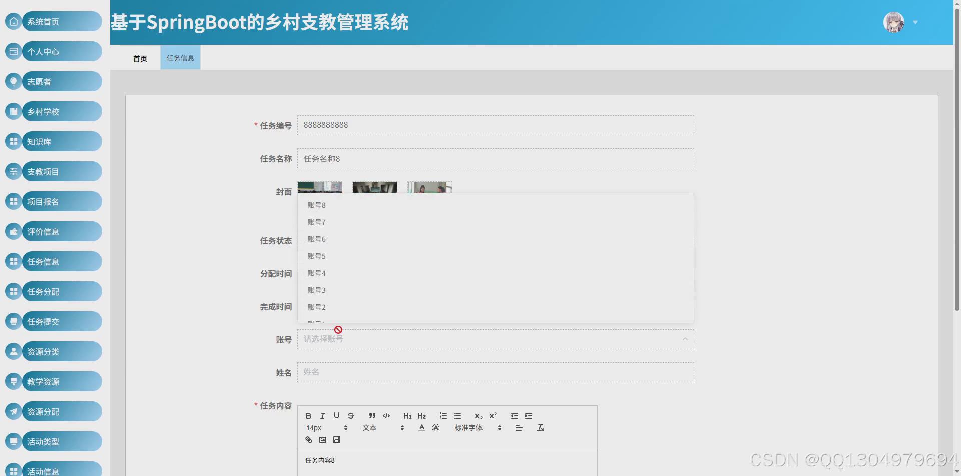Apply heading level H1 formatting

coord(407,415)
